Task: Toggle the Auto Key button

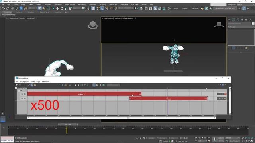Action: pos(221,138)
